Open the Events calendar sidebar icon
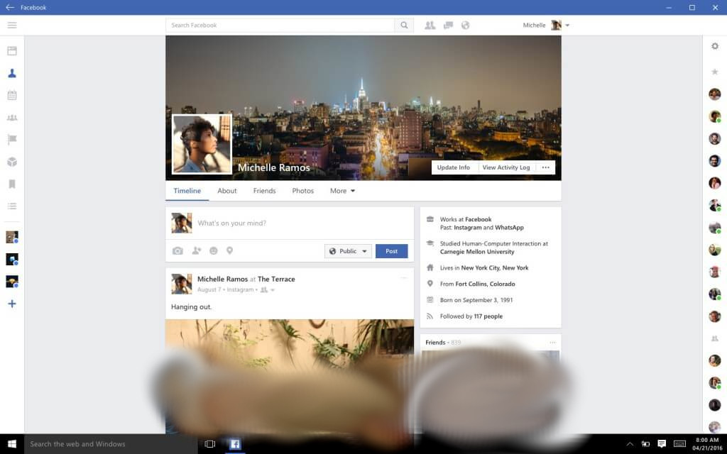 pos(12,96)
